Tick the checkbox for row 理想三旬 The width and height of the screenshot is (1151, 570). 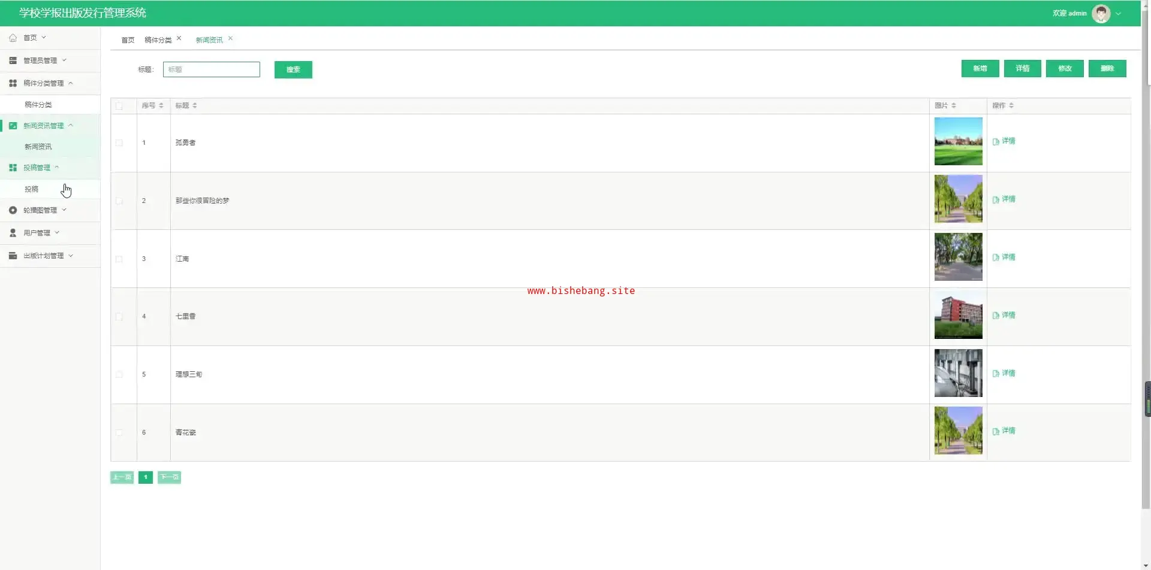point(119,375)
